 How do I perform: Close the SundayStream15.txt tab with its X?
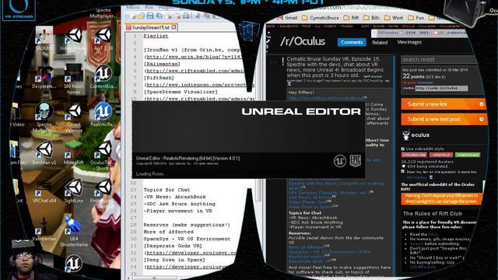(174, 27)
